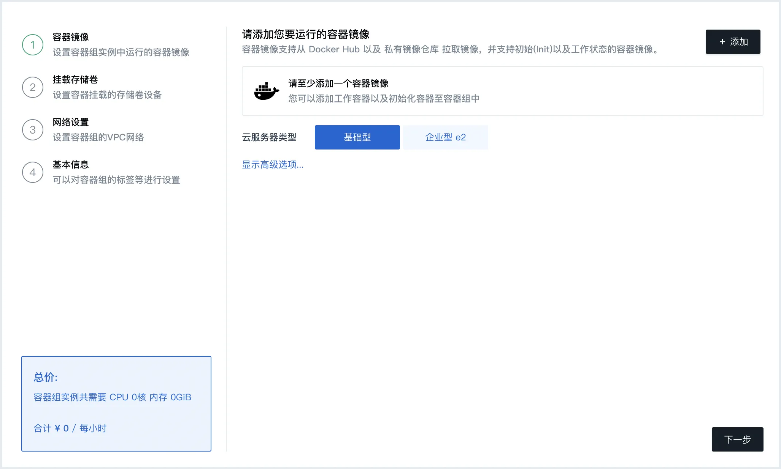Open the 挂载存储卷 step title
The width and height of the screenshot is (781, 469).
(75, 80)
